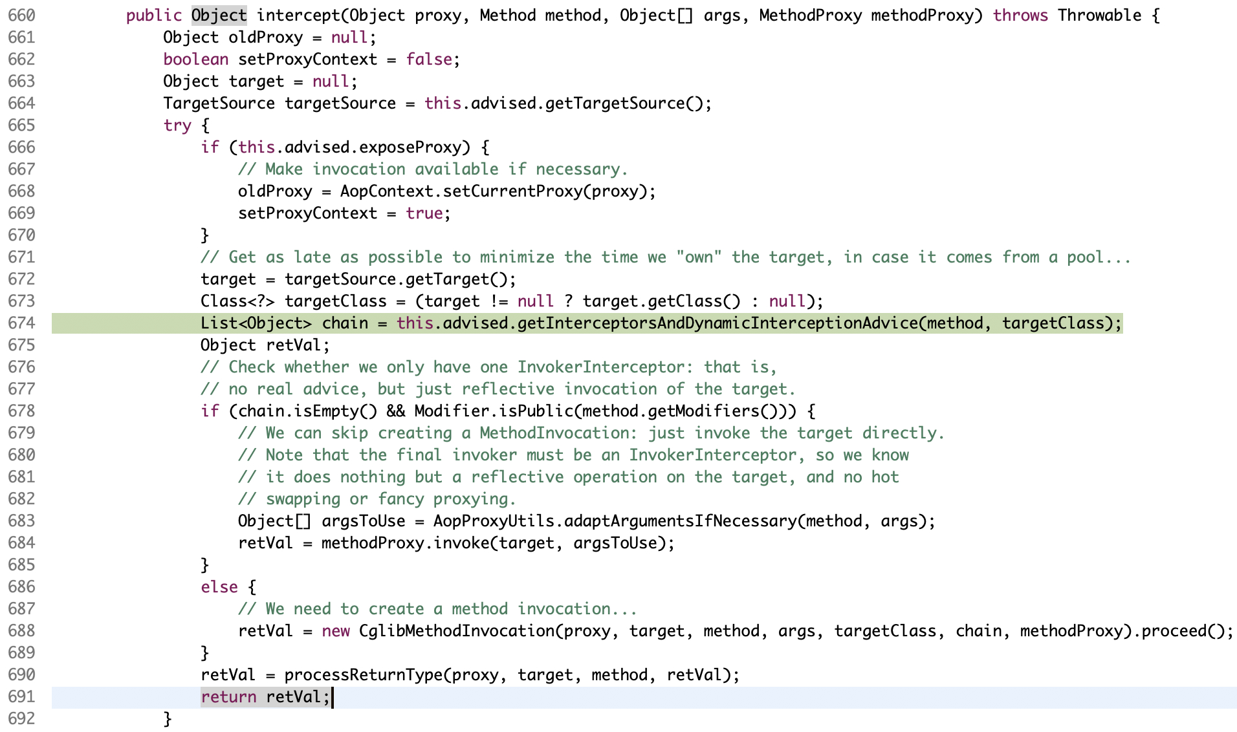Click 'List<Object>' on line 674
1237x732 pixels.
point(256,323)
